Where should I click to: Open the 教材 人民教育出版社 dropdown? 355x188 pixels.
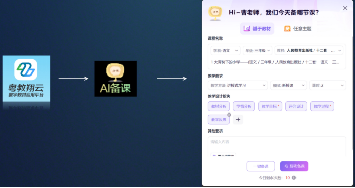[309, 50]
